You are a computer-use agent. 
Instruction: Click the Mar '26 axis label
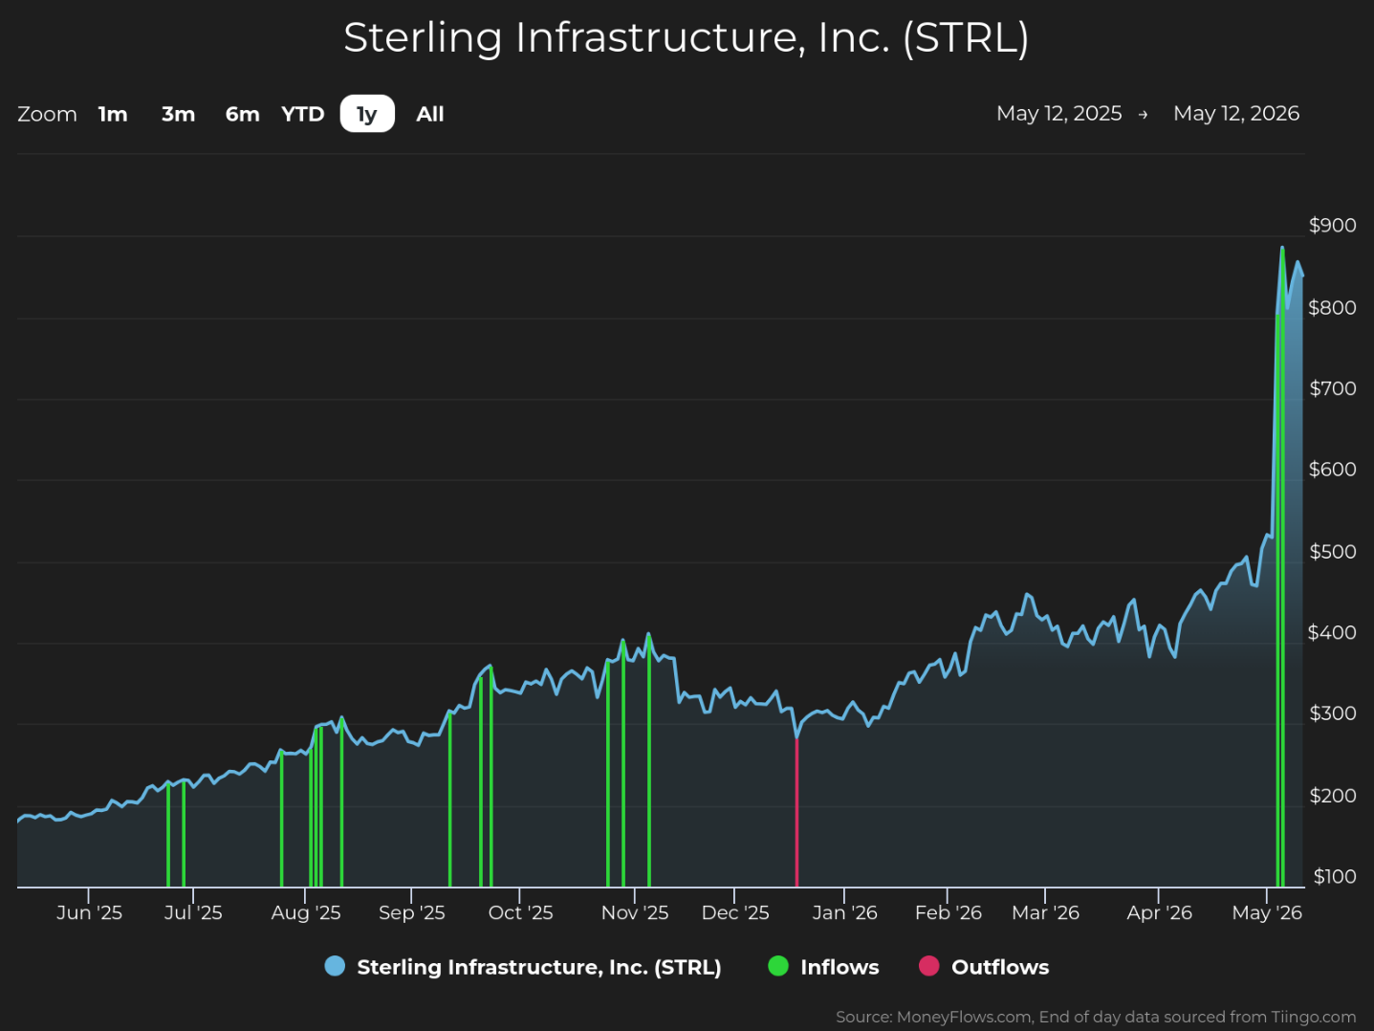[1045, 912]
